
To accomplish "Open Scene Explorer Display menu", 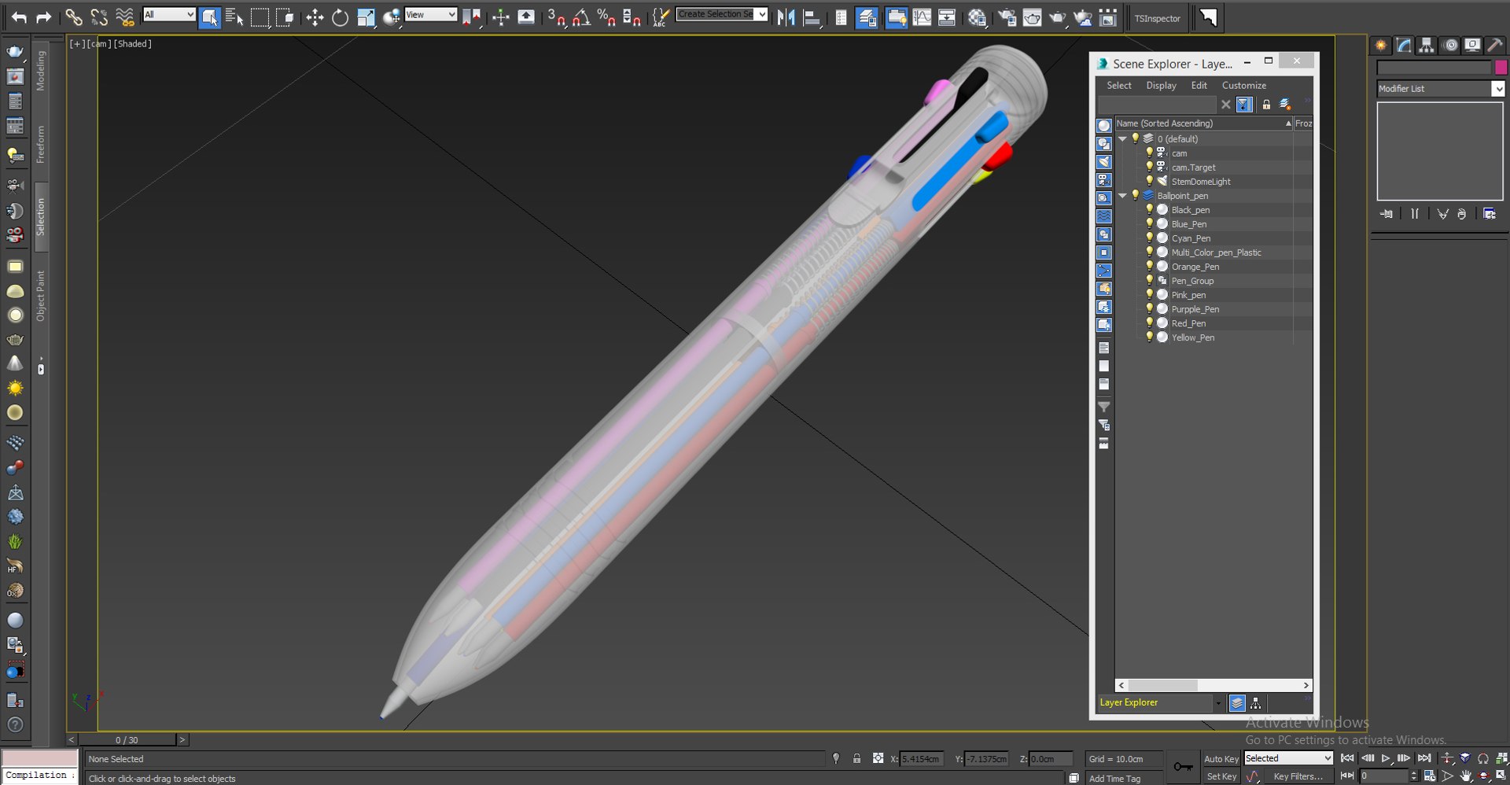I will (x=1161, y=85).
